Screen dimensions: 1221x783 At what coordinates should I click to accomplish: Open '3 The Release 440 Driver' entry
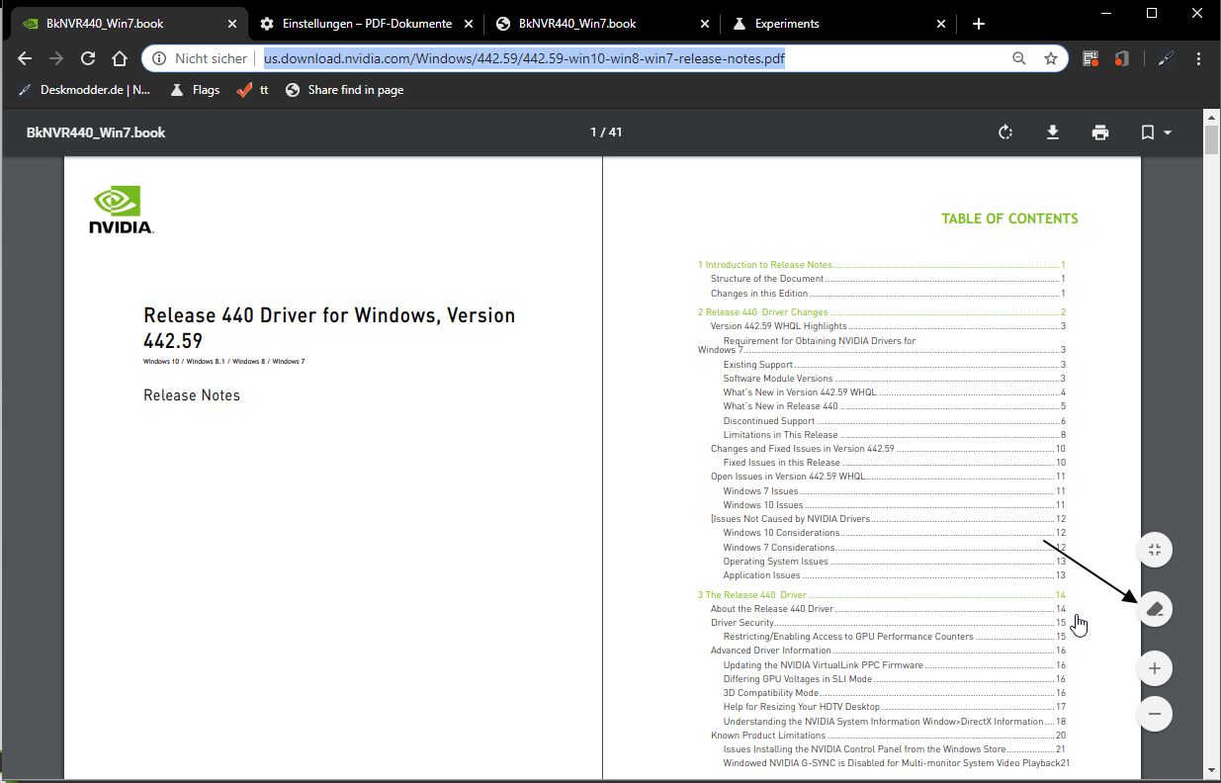[881, 595]
